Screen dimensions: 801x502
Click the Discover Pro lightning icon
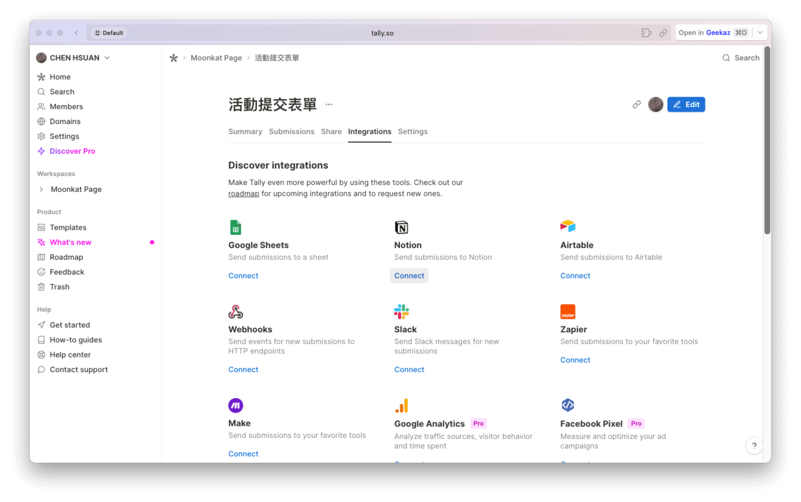[41, 151]
